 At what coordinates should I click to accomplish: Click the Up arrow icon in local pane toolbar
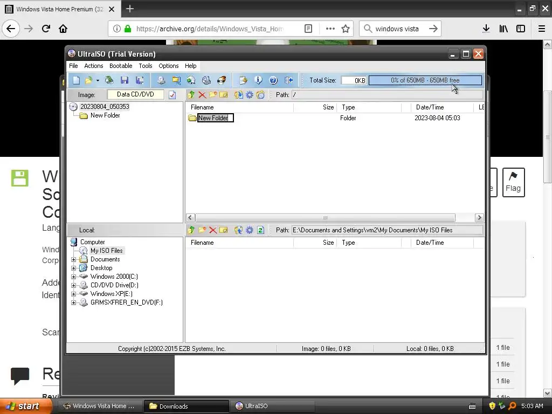pos(191,230)
